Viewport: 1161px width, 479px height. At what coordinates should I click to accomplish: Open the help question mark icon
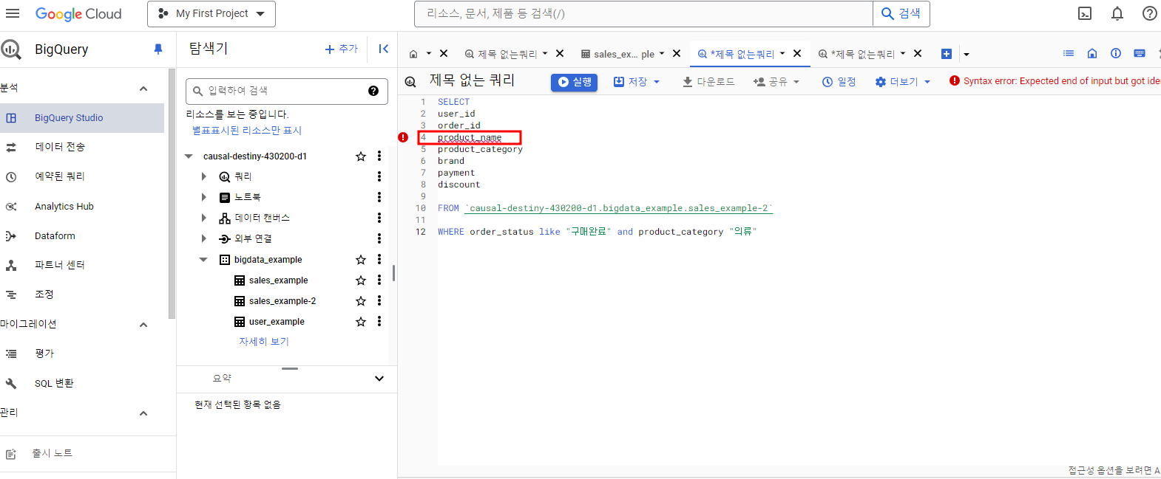click(x=1150, y=14)
